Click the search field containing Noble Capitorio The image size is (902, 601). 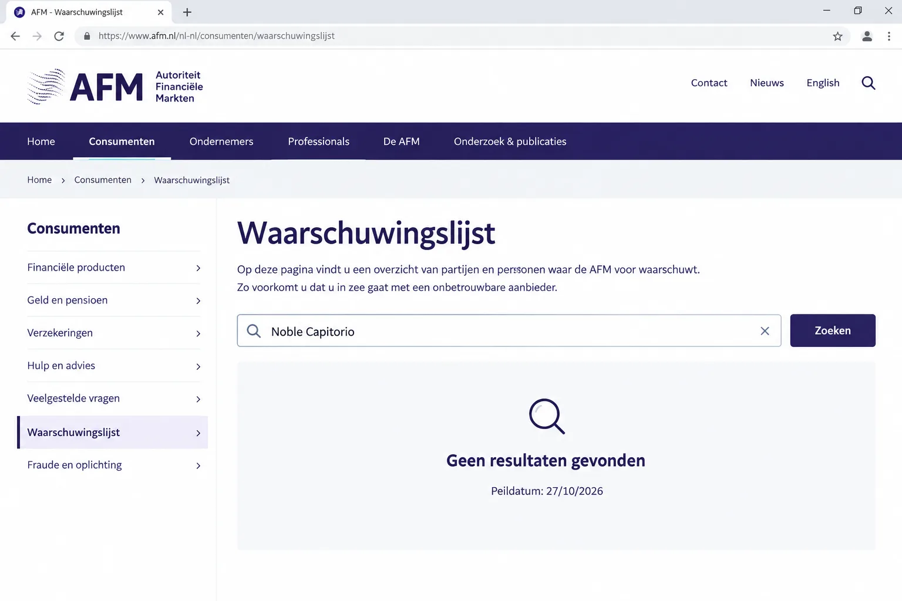point(509,330)
